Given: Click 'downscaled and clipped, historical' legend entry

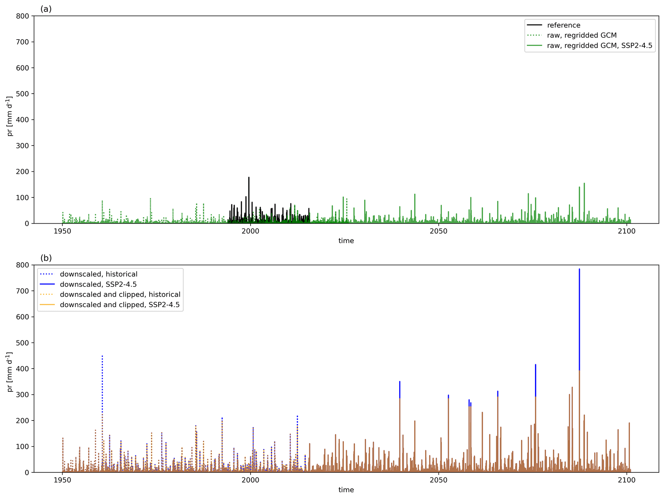Looking at the screenshot, I should click(x=120, y=294).
